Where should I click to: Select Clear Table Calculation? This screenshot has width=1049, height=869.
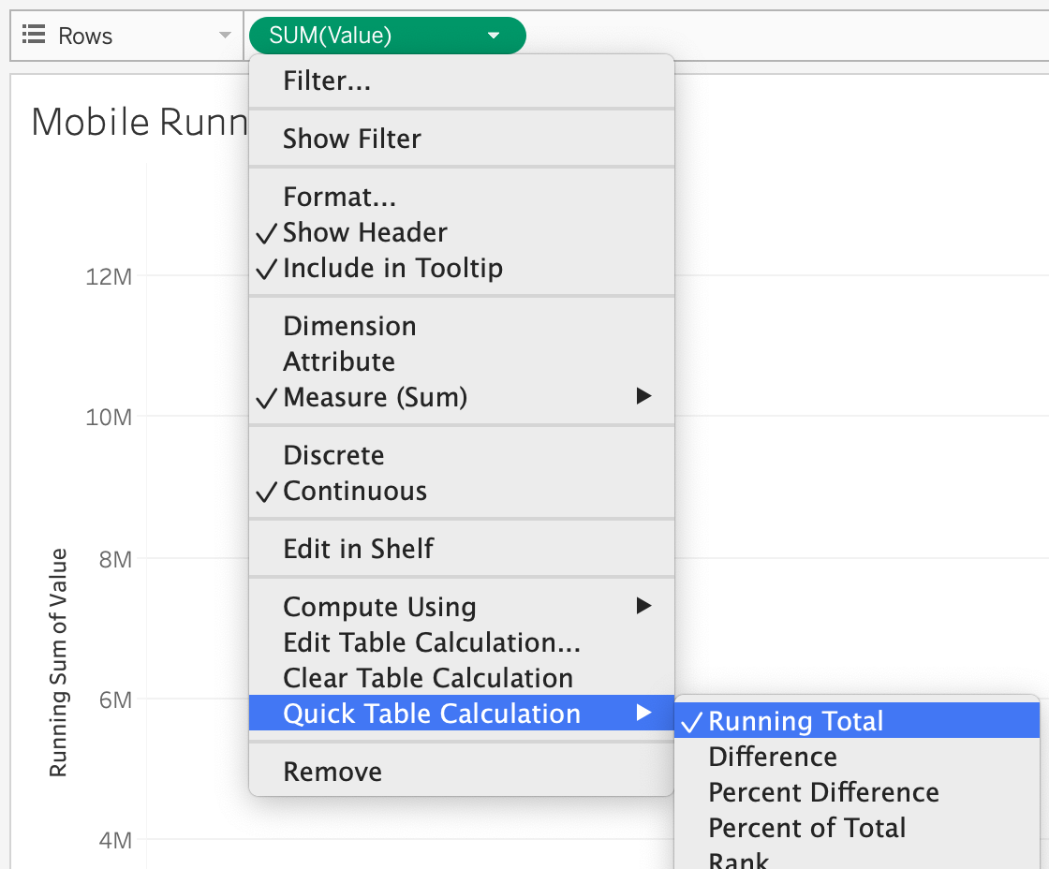pyautogui.click(x=461, y=678)
